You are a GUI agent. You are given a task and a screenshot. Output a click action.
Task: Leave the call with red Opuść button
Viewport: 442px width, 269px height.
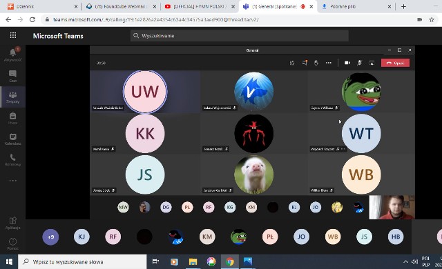click(395, 63)
